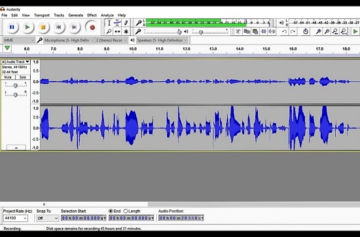Select the Envelope tool
The width and height of the screenshot is (360, 237).
click(117, 23)
